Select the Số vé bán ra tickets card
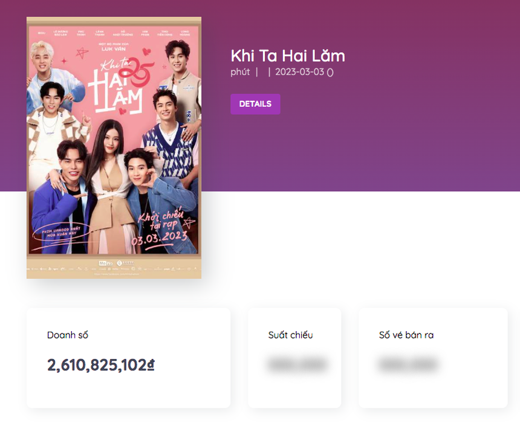 (x=433, y=358)
